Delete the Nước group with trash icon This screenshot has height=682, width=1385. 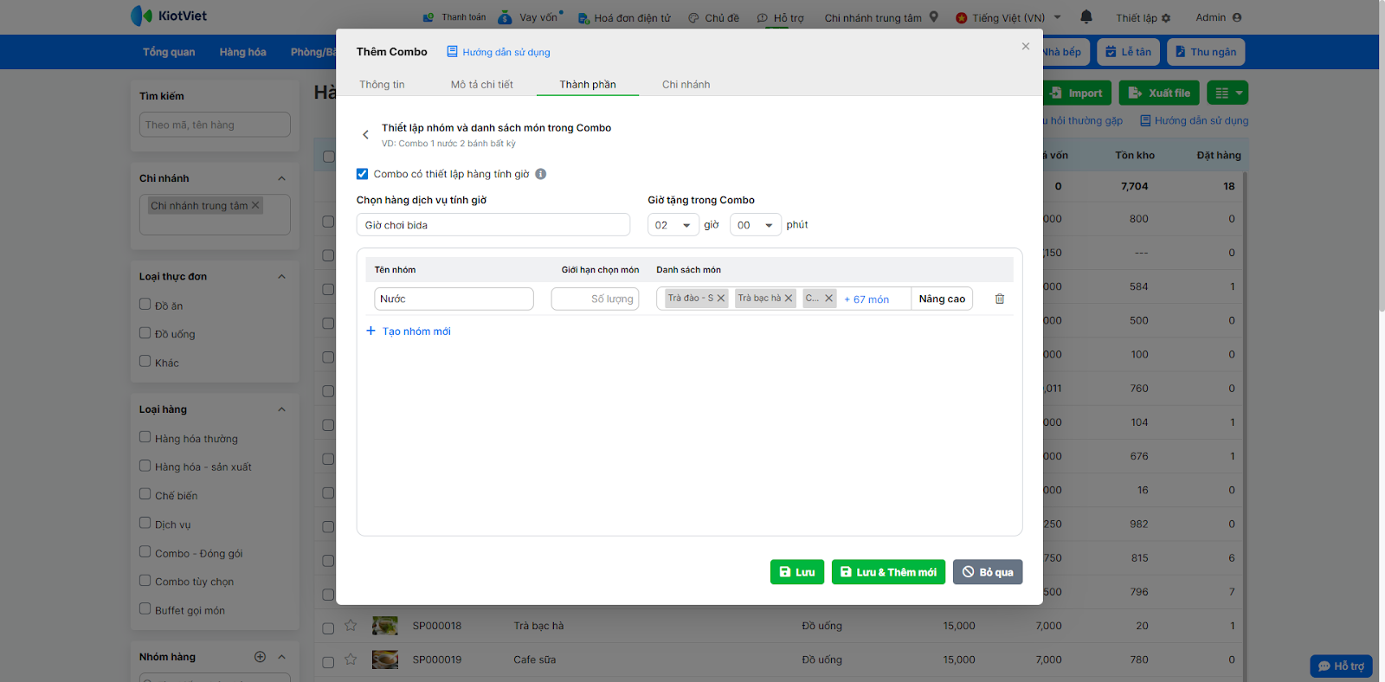pyautogui.click(x=1000, y=299)
